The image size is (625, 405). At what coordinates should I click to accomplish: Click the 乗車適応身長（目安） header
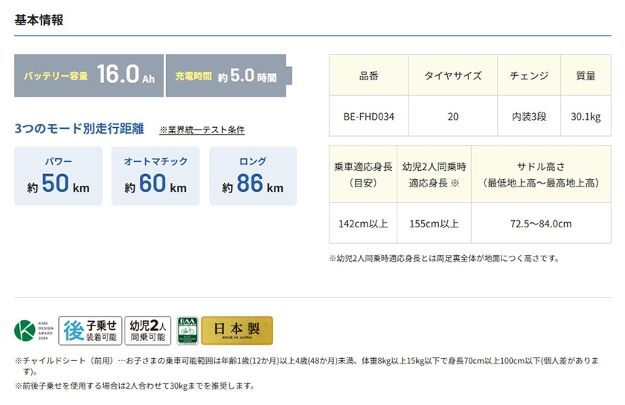click(363, 175)
